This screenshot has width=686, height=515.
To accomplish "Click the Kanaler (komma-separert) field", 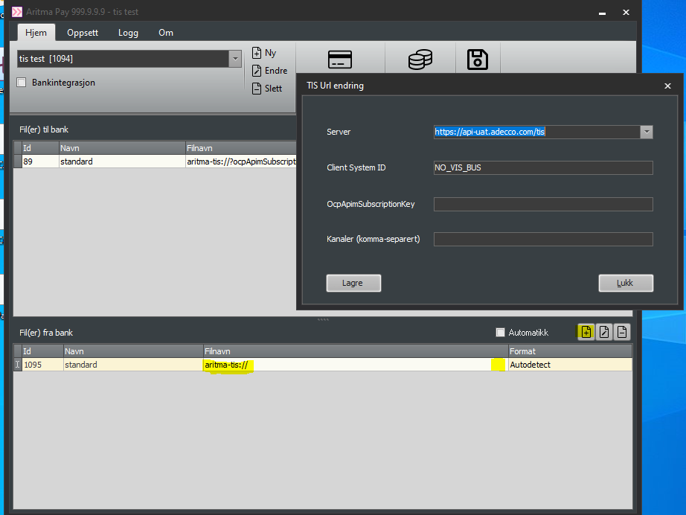I will [x=543, y=240].
